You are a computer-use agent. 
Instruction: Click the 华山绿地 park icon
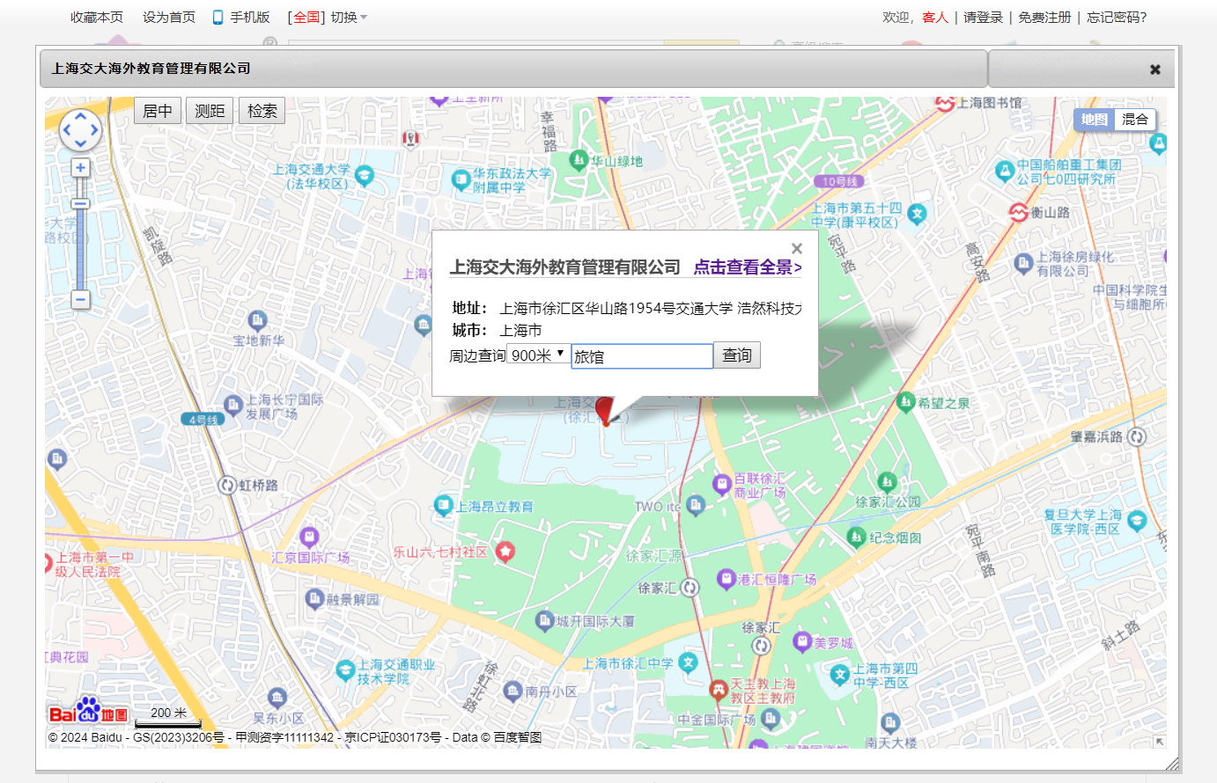(579, 160)
